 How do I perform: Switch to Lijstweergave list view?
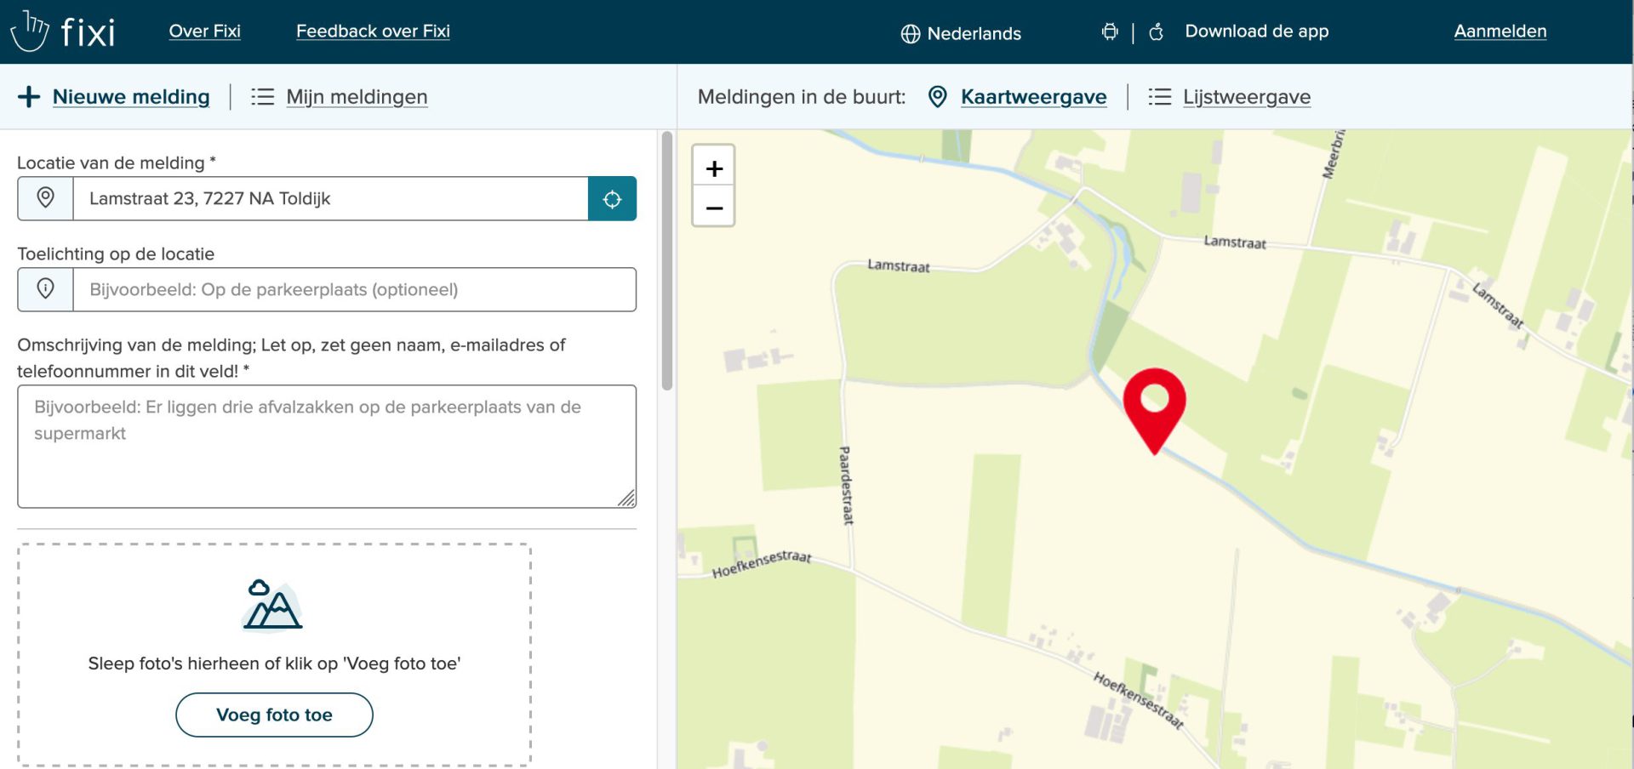pyautogui.click(x=1246, y=97)
